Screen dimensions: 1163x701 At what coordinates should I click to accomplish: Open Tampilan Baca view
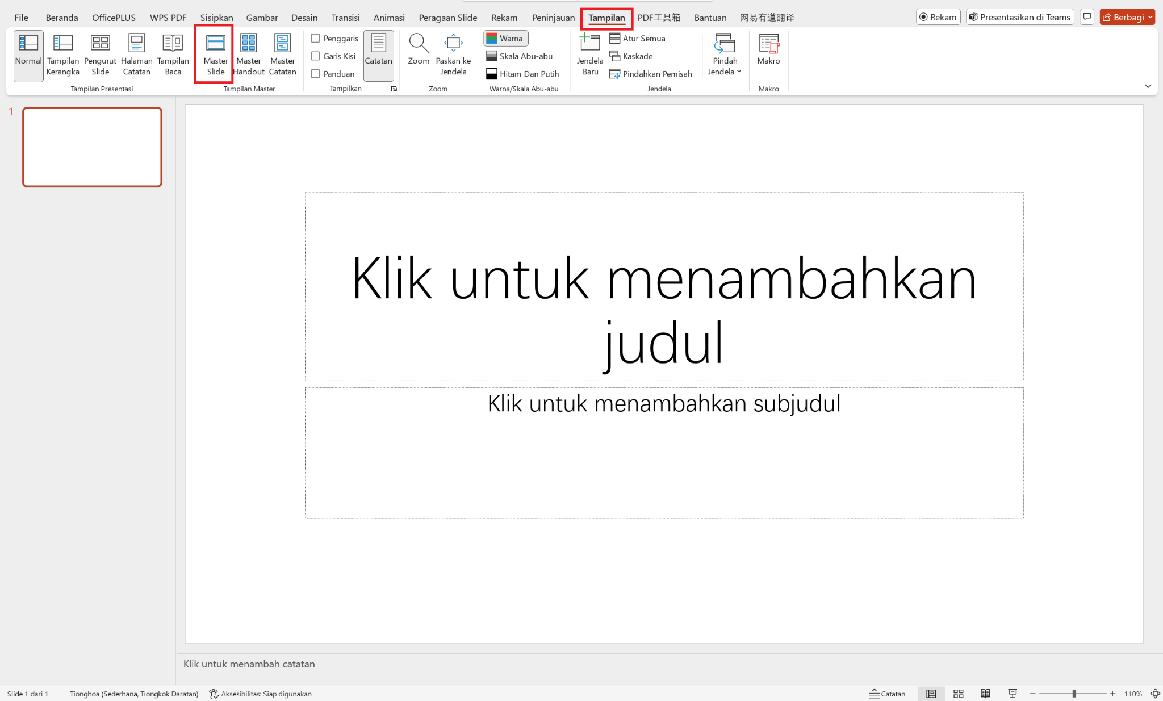click(173, 53)
